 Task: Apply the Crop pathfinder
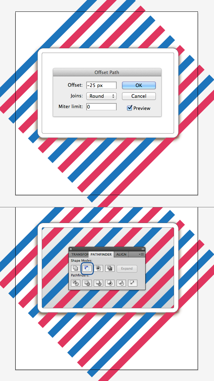point(110,283)
